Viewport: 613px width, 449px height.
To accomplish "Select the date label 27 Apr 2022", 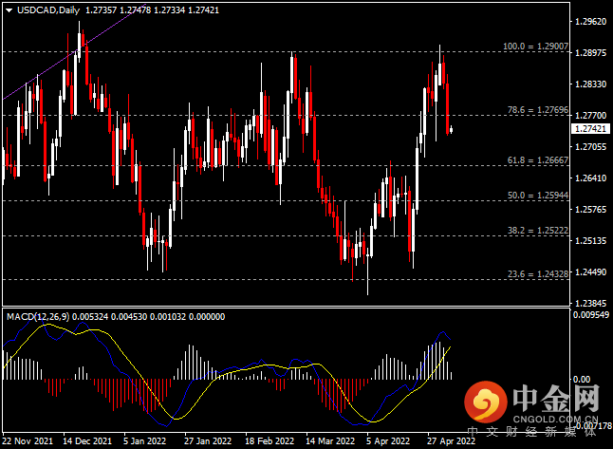I will point(451,441).
